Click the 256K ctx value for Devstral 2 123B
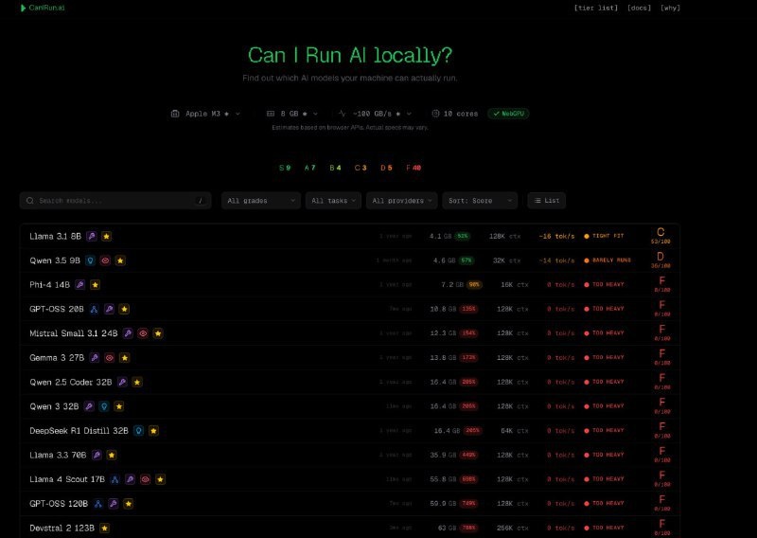The width and height of the screenshot is (757, 538). click(x=513, y=528)
